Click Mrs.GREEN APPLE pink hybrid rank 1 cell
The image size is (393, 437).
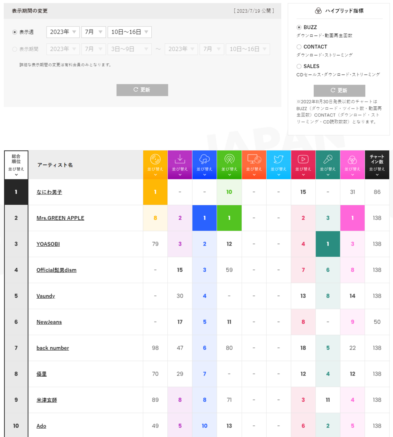click(x=352, y=218)
